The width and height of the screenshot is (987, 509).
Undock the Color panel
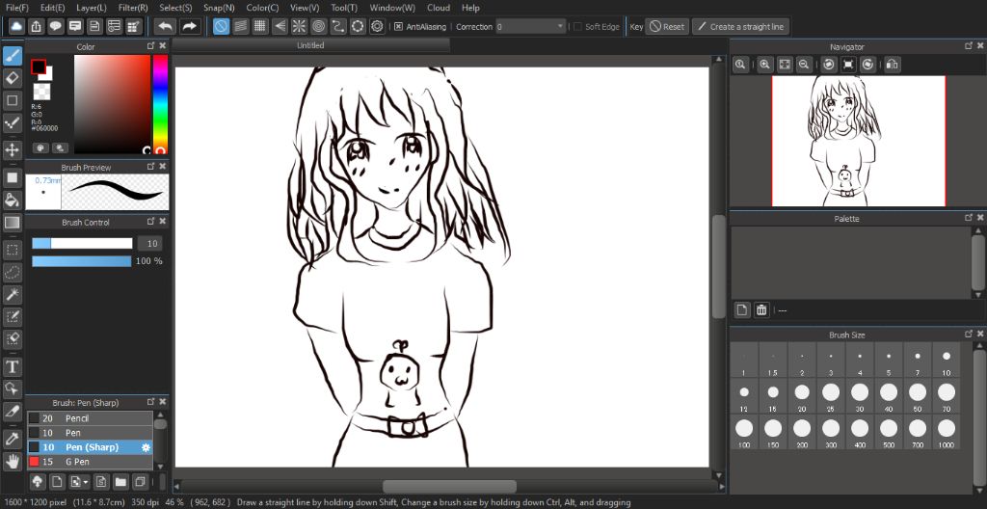click(x=151, y=46)
